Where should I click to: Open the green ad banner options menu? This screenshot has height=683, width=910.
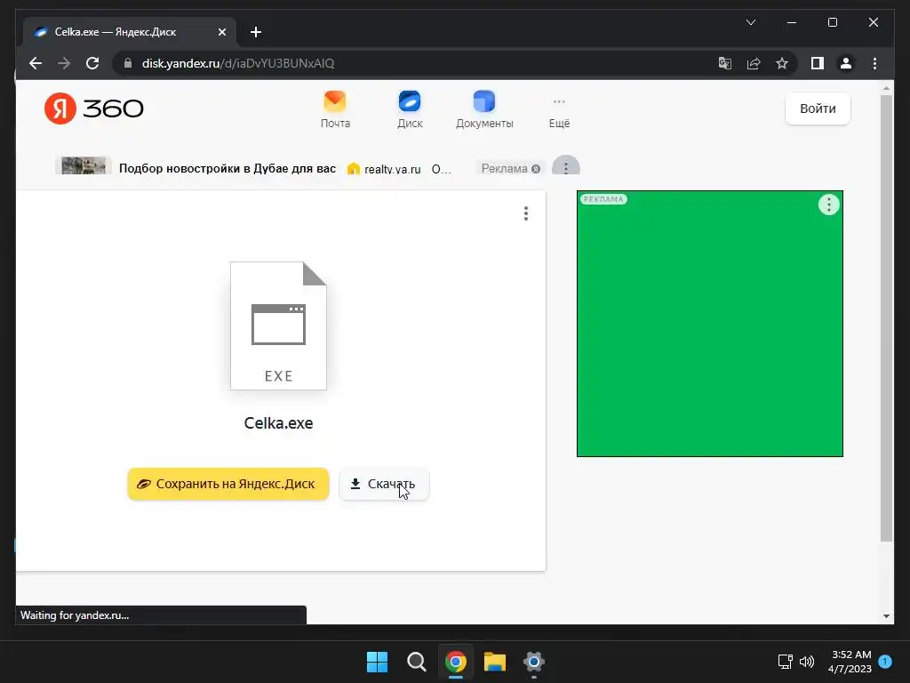[829, 205]
